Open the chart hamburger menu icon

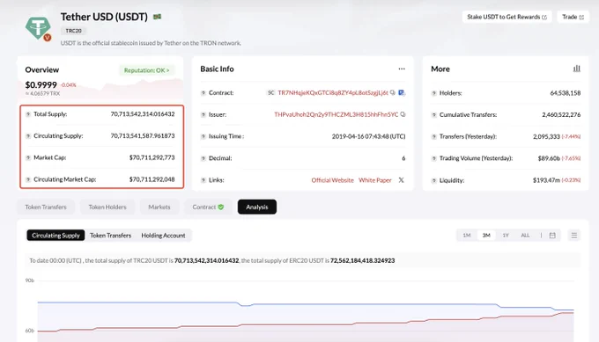tap(573, 236)
